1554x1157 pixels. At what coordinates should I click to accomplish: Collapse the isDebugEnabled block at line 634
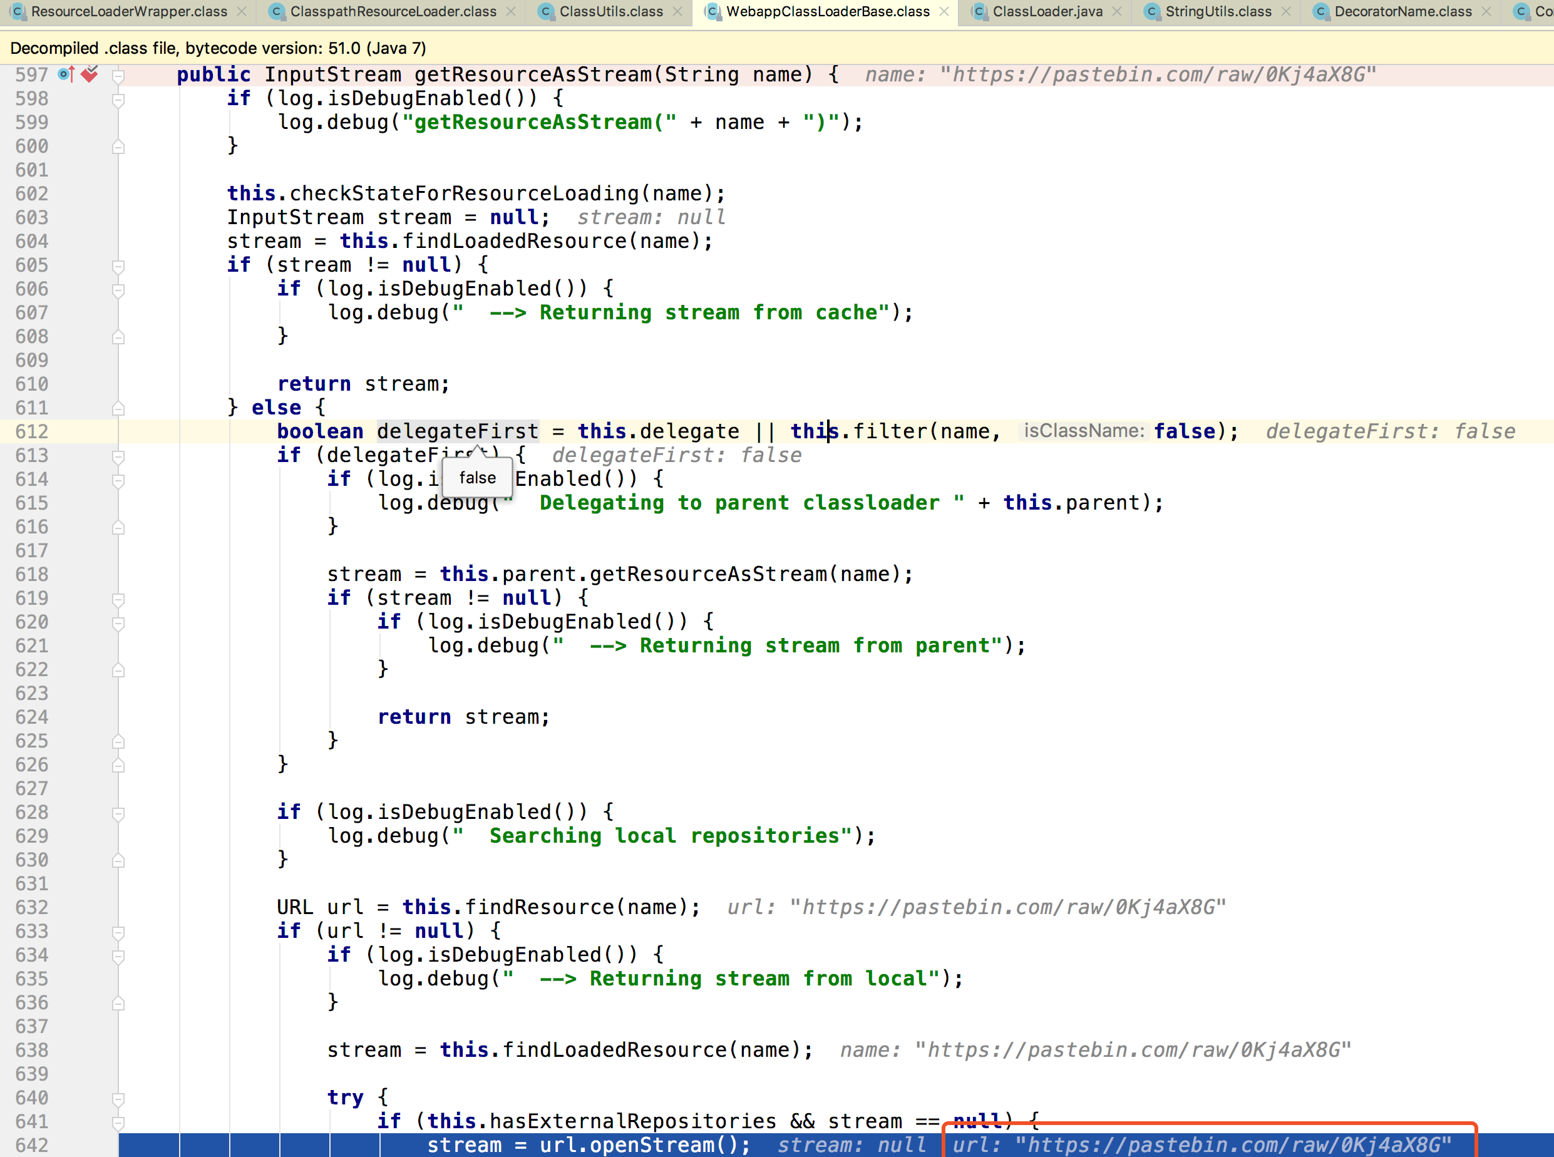[x=118, y=957]
